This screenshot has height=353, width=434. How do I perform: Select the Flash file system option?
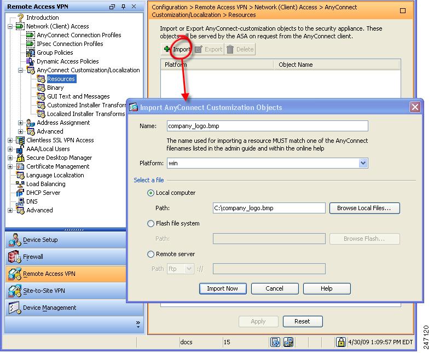[x=151, y=223]
